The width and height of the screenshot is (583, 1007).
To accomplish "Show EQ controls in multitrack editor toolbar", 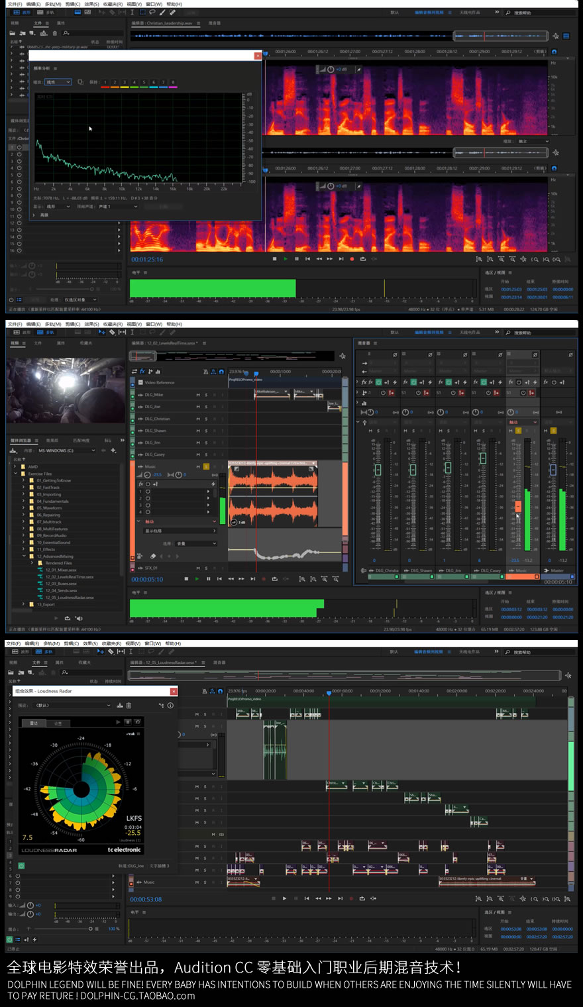I will (158, 372).
